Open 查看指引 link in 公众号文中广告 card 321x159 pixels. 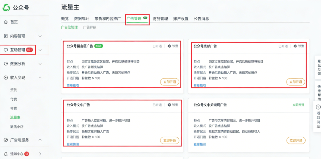pyautogui.click(x=73, y=144)
